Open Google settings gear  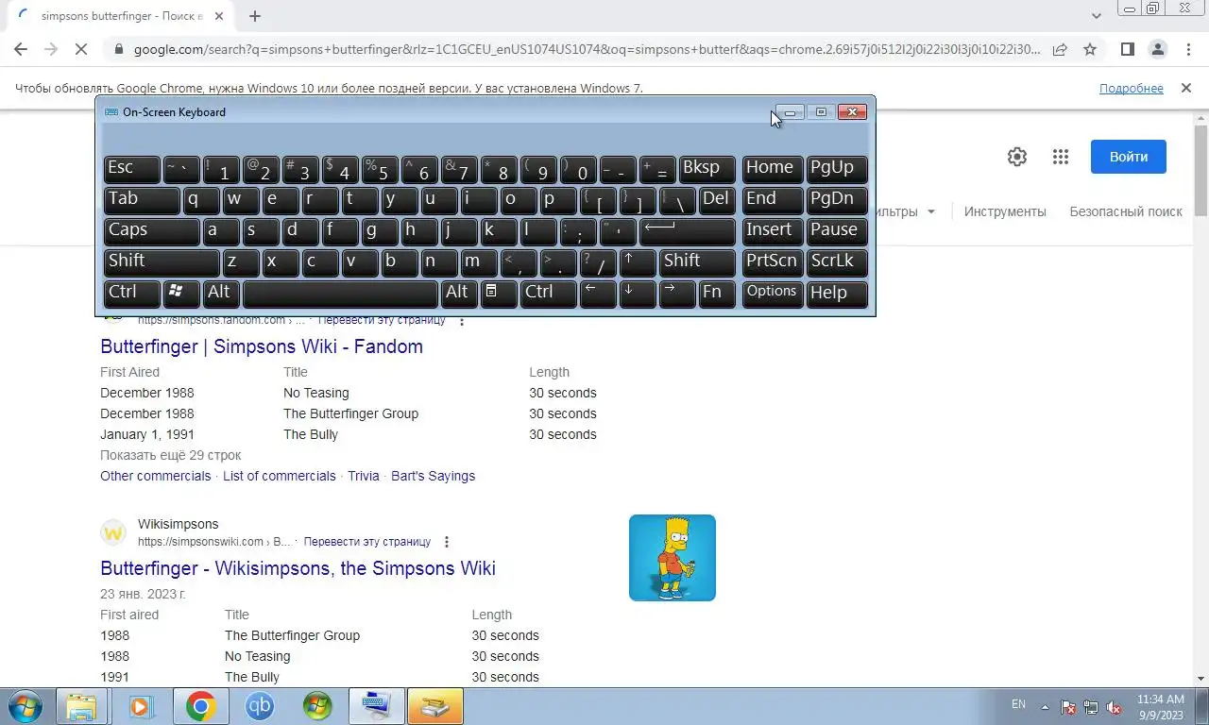(x=1017, y=157)
